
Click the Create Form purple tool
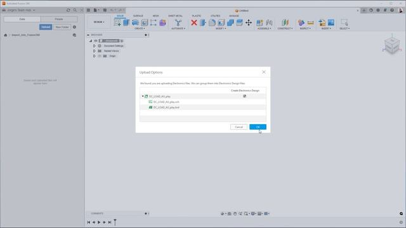pos(162,23)
